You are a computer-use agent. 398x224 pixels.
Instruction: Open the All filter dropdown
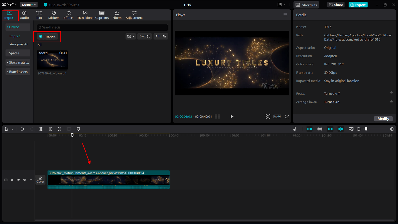161,36
